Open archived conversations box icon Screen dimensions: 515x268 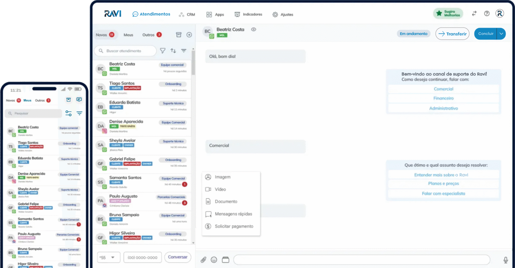coord(179,35)
